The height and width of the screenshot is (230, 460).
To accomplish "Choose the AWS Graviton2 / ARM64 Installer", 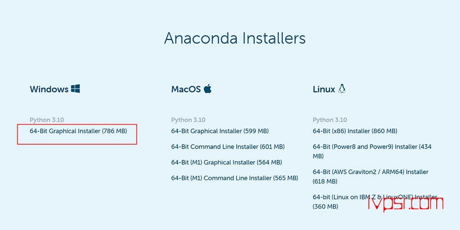I will (x=370, y=177).
